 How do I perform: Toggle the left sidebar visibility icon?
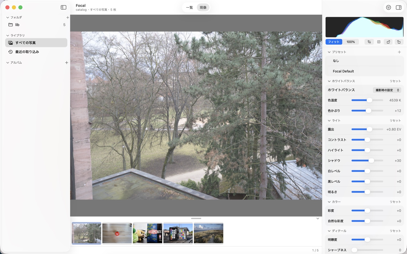click(x=63, y=7)
